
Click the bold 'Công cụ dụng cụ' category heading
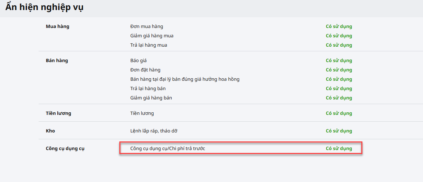click(x=65, y=149)
